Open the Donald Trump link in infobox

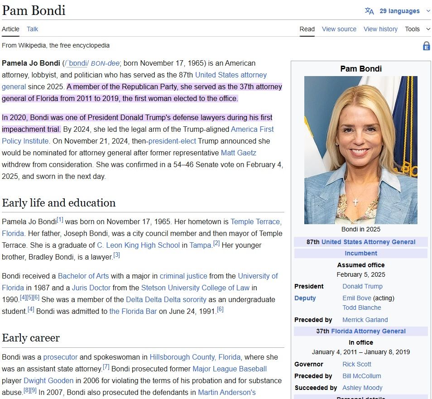362,287
